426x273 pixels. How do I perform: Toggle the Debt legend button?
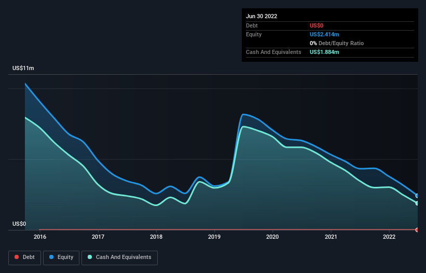25,257
